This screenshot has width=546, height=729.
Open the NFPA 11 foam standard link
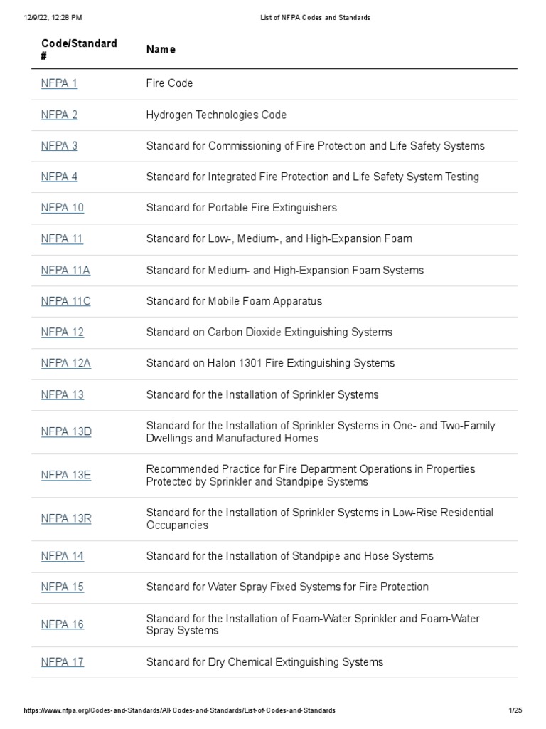(x=62, y=238)
